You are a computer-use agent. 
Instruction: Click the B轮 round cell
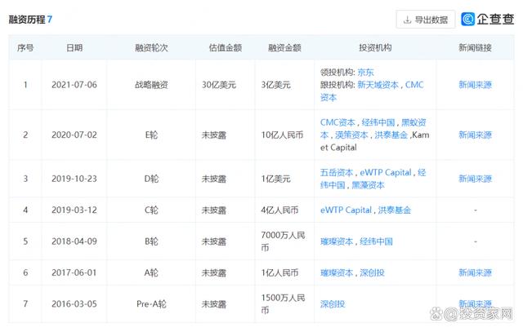151,241
